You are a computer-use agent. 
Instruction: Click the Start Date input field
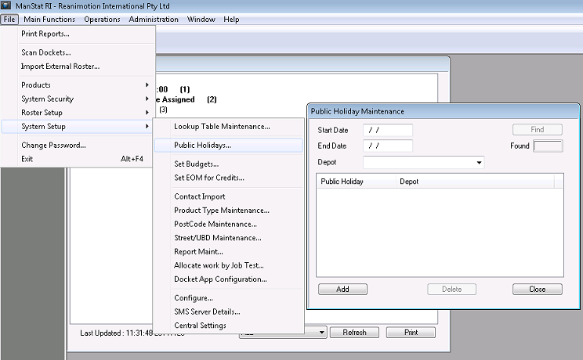pyautogui.click(x=388, y=130)
